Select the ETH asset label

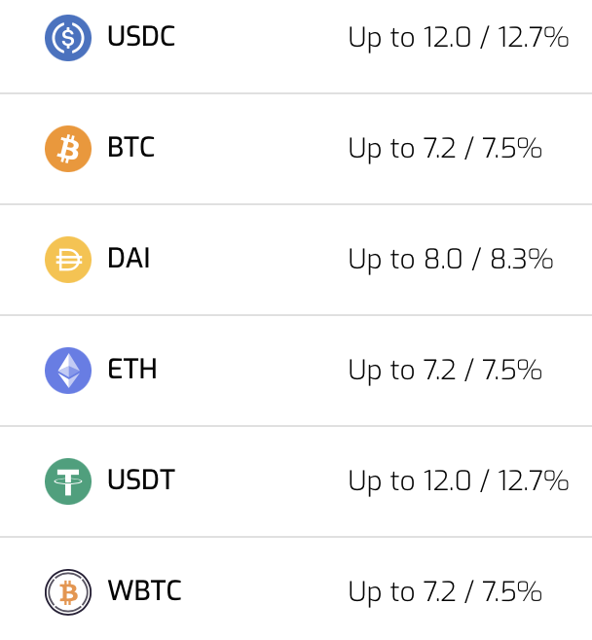point(132,369)
